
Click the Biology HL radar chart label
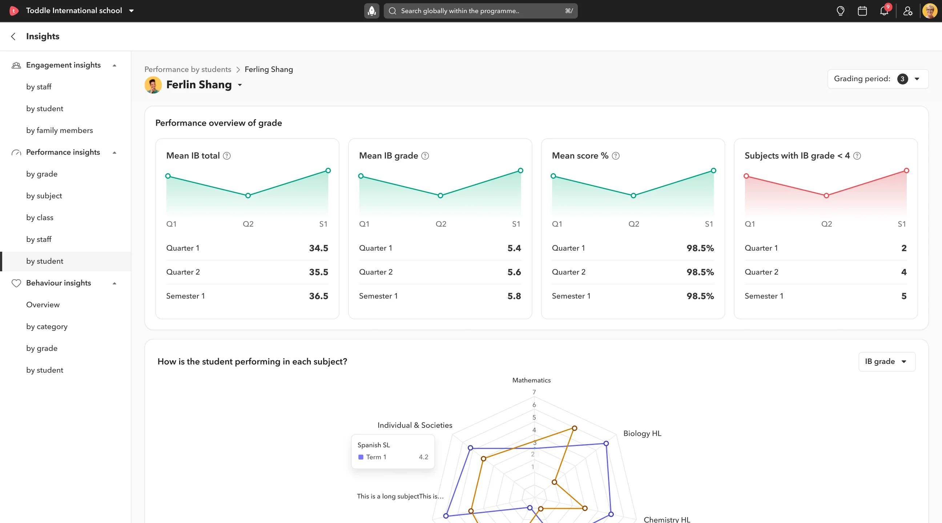[642, 434]
